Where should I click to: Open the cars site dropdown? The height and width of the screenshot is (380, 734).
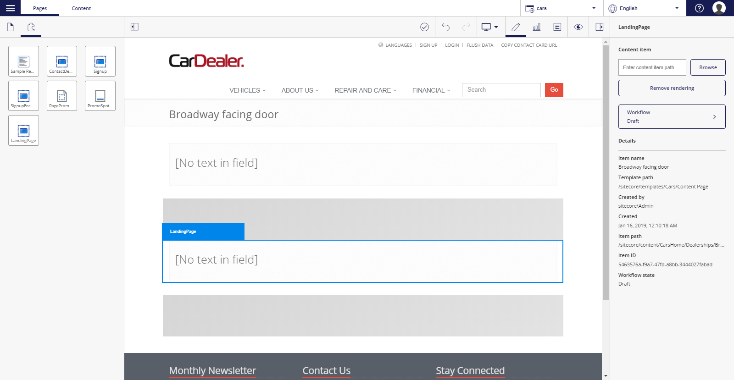(x=562, y=8)
